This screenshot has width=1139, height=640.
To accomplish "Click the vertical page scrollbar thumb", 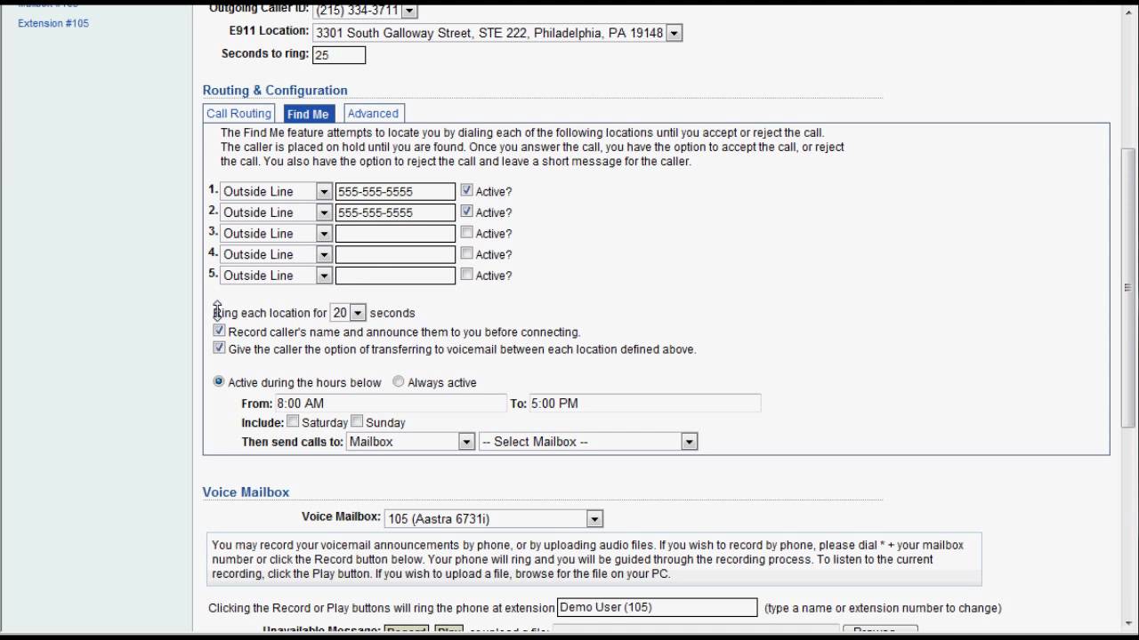I will (1128, 287).
